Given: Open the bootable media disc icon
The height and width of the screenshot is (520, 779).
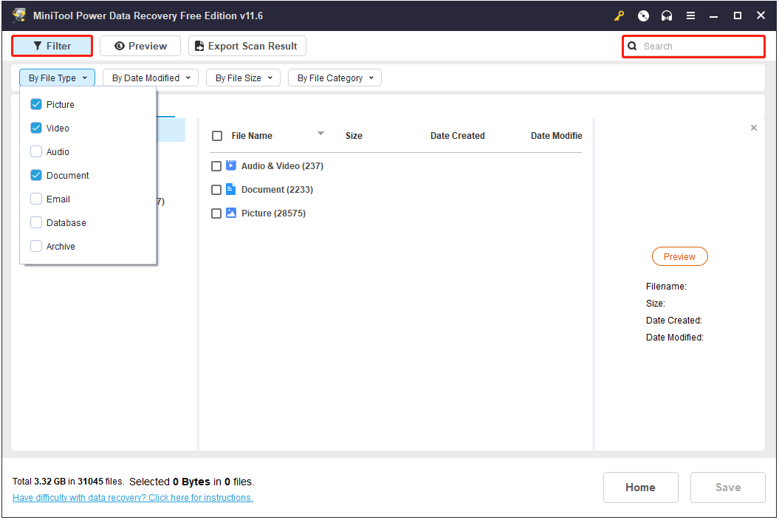Looking at the screenshot, I should point(643,16).
